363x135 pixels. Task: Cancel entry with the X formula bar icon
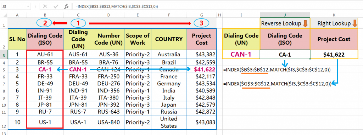(x=45, y=6)
